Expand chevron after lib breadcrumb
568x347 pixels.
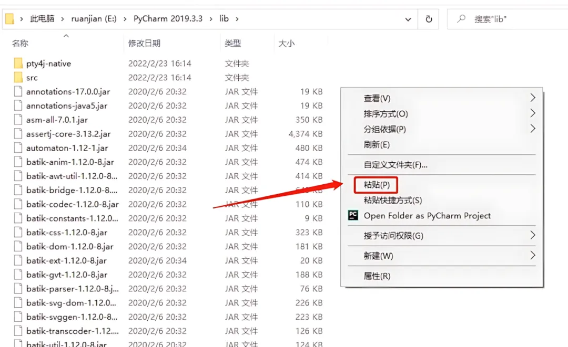[x=237, y=19]
